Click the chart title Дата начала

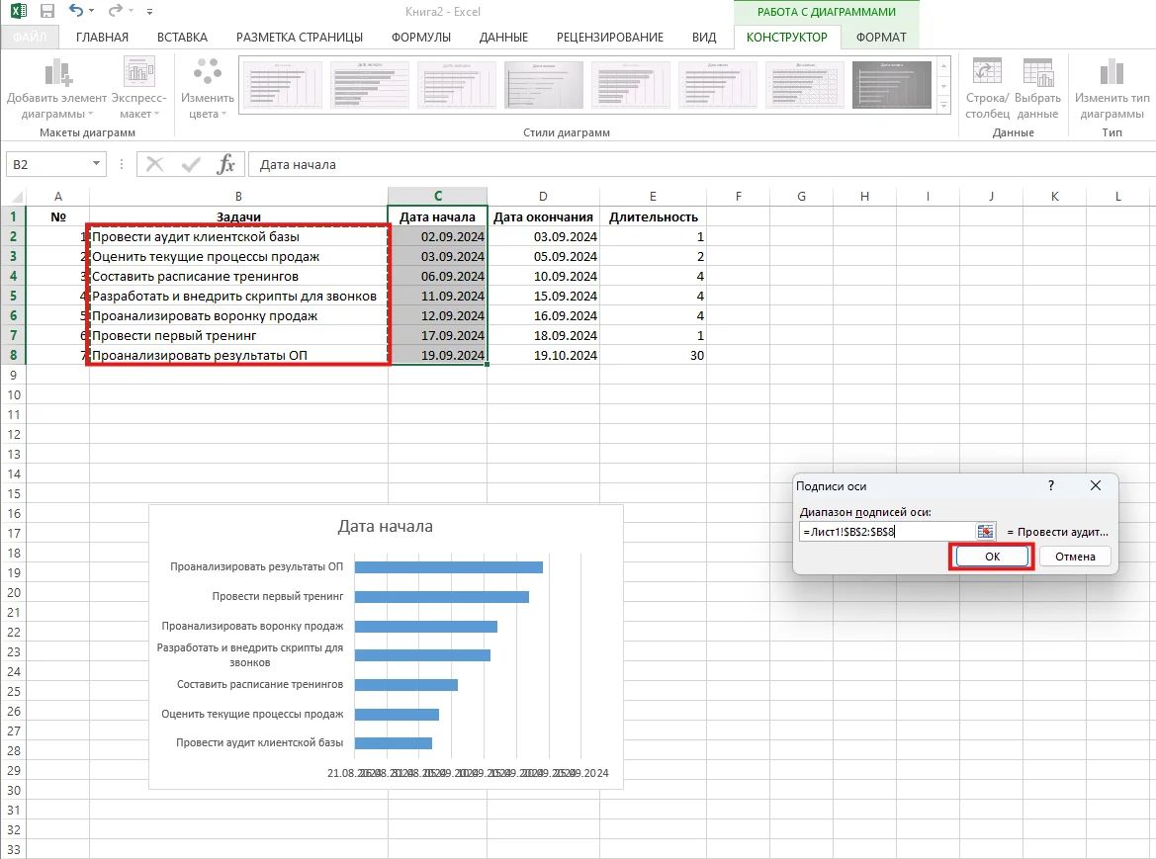tap(385, 526)
